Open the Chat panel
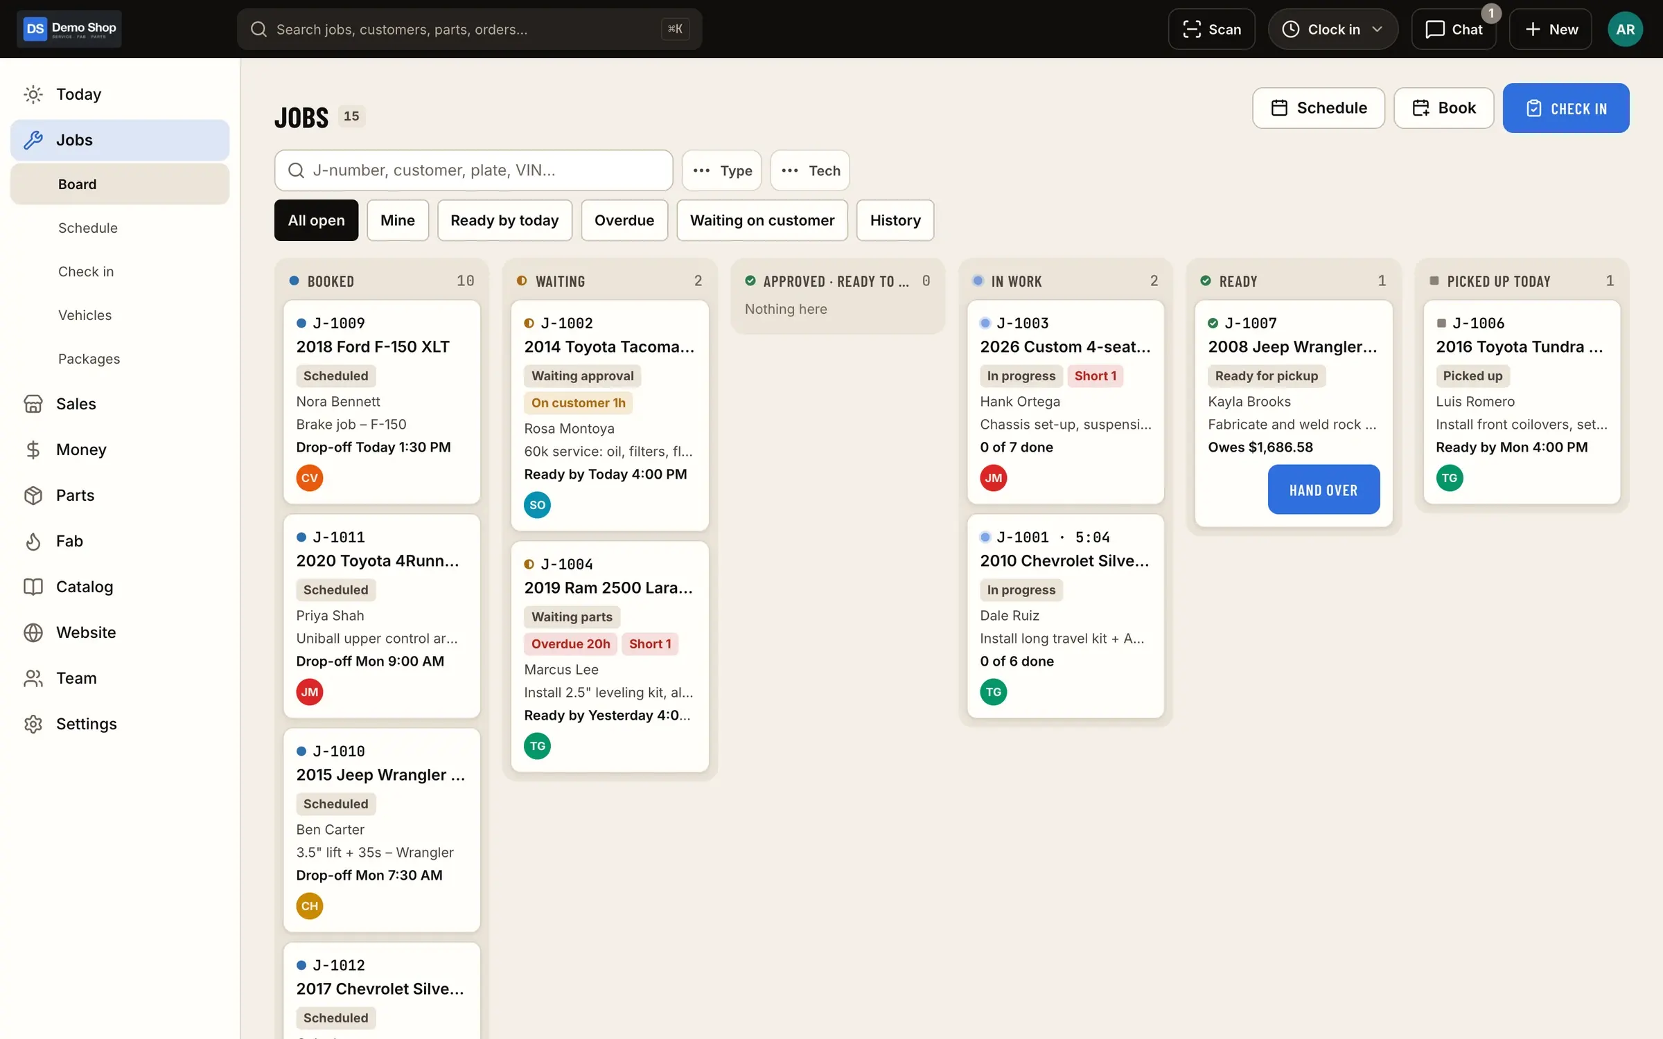The width and height of the screenshot is (1663, 1039). 1454,29
